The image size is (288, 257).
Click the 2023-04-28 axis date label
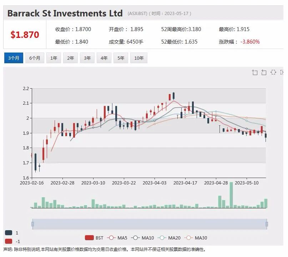click(216, 183)
